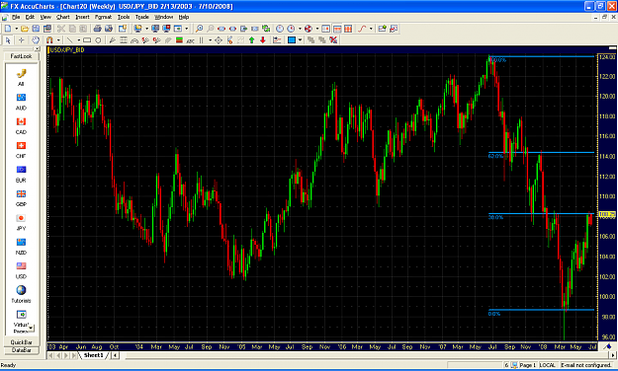The height and width of the screenshot is (371, 618).
Task: Select the crosshair cursor tool
Action: 22,40
